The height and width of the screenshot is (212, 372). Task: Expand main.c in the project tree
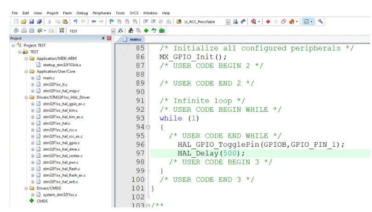click(x=33, y=78)
